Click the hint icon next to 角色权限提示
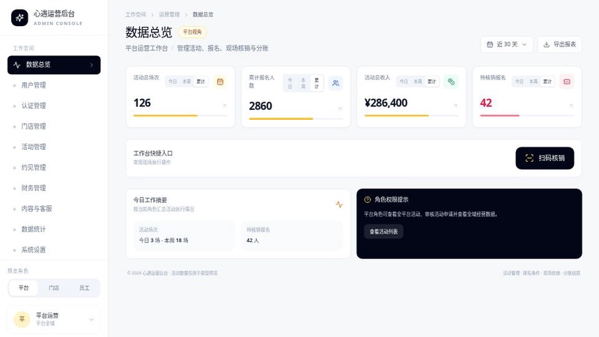599x337 pixels. pyautogui.click(x=368, y=199)
